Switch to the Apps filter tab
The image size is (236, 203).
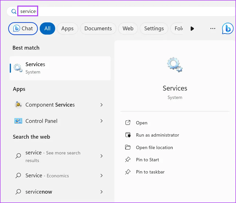(x=67, y=29)
